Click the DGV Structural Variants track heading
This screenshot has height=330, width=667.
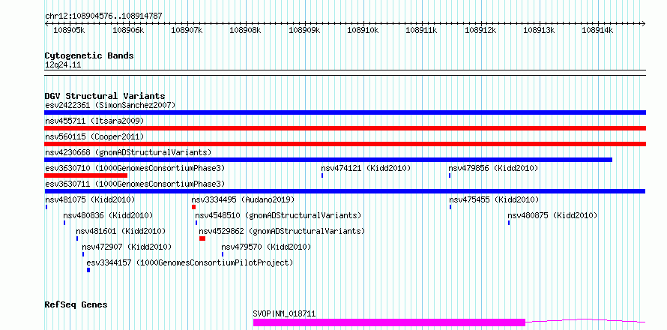tap(105, 96)
